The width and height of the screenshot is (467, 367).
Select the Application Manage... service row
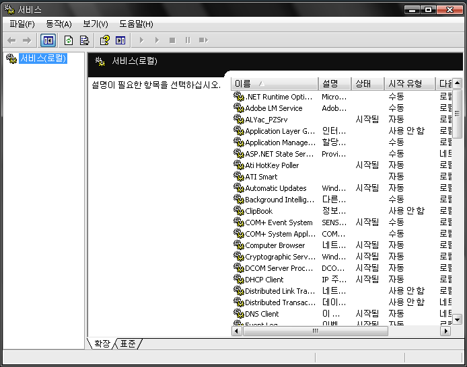(x=342, y=142)
